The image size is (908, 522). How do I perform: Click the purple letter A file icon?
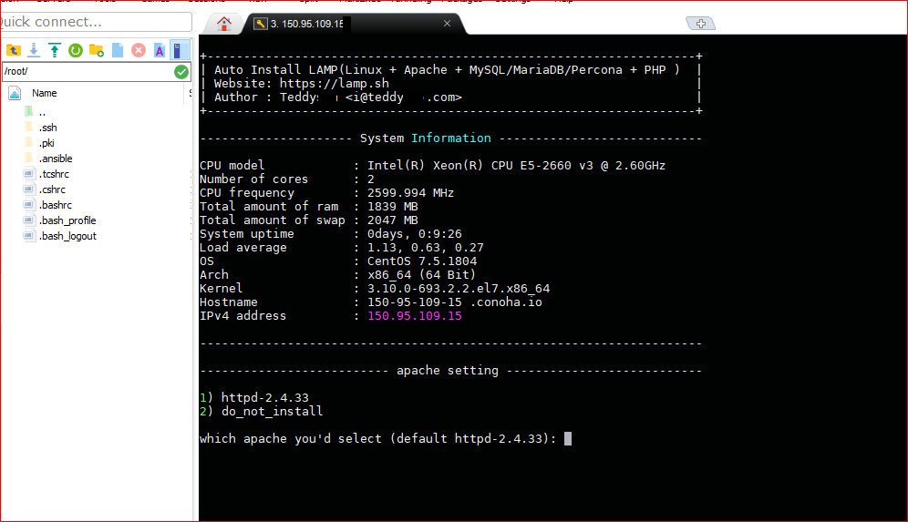[160, 50]
